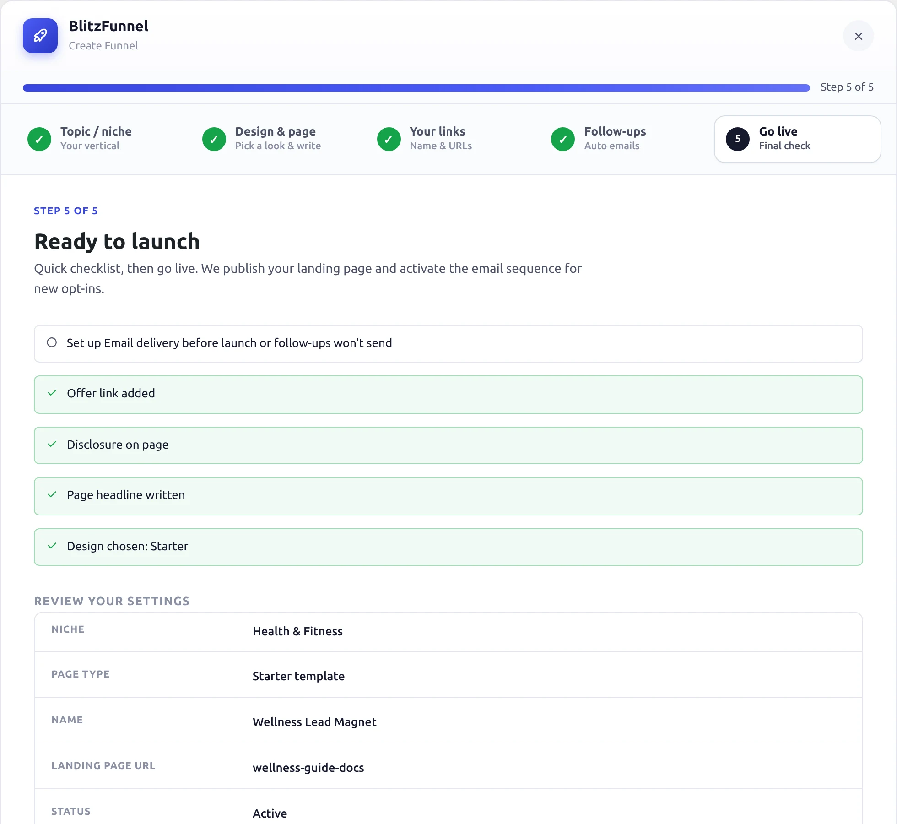Click the 'Active' status value
The image size is (897, 824).
(270, 813)
